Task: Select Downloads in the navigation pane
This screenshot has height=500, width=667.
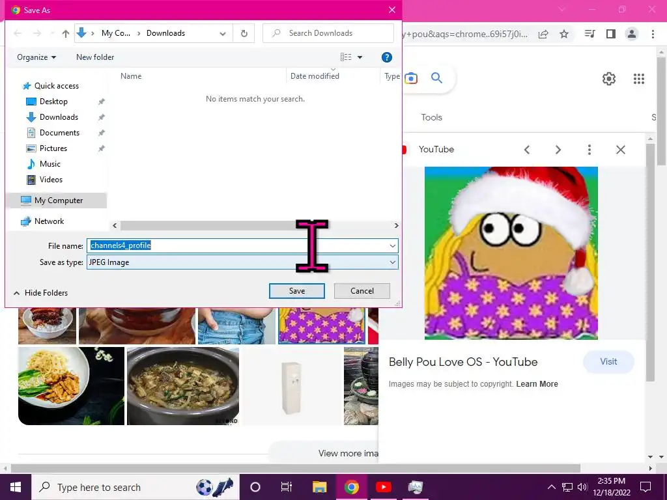Action: 59,117
